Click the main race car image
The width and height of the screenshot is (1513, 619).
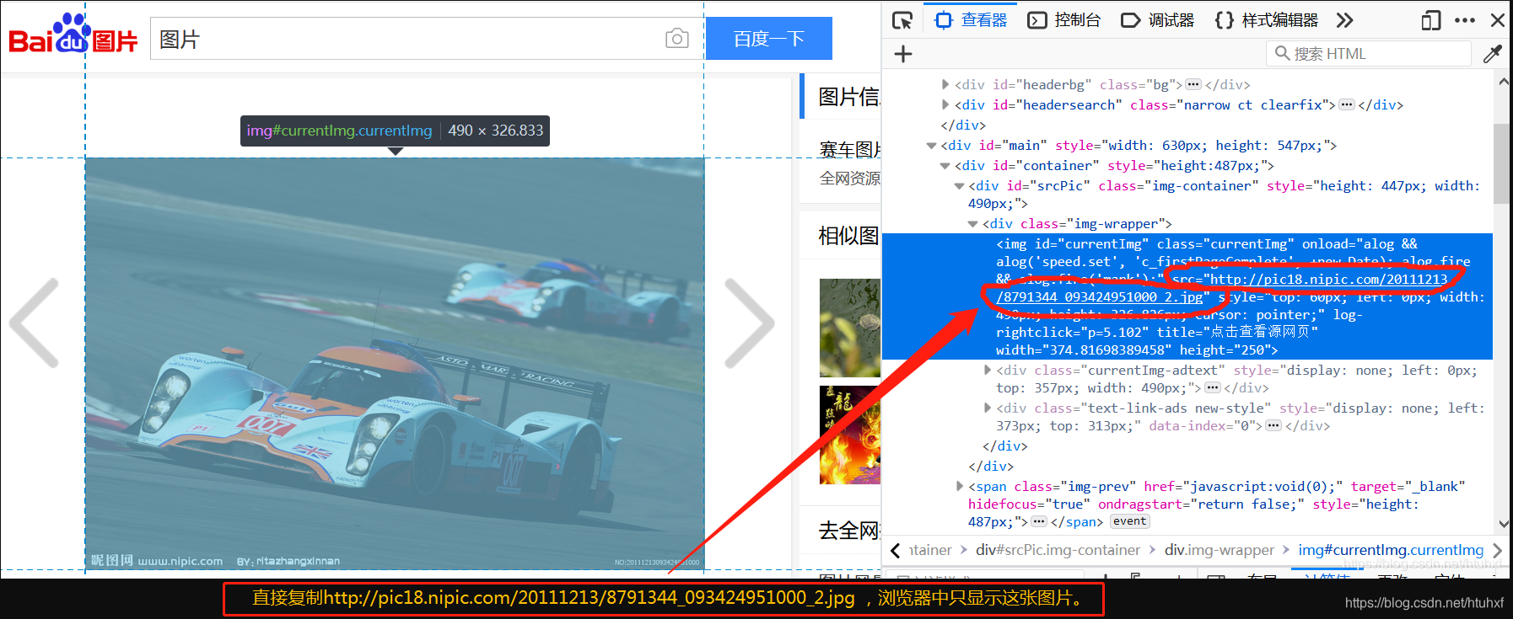pyautogui.click(x=395, y=364)
